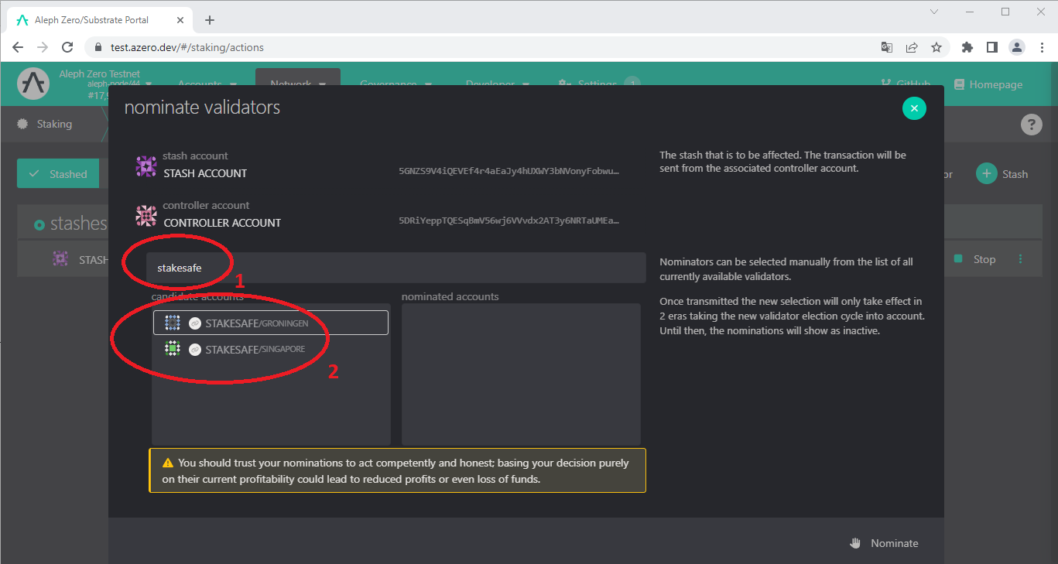The image size is (1058, 564).
Task: Select STAKESAFE/SINGAPORE candidate account
Action: tap(270, 349)
